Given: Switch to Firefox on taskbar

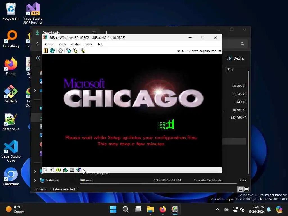Looking at the screenshot, I should (x=163, y=209).
